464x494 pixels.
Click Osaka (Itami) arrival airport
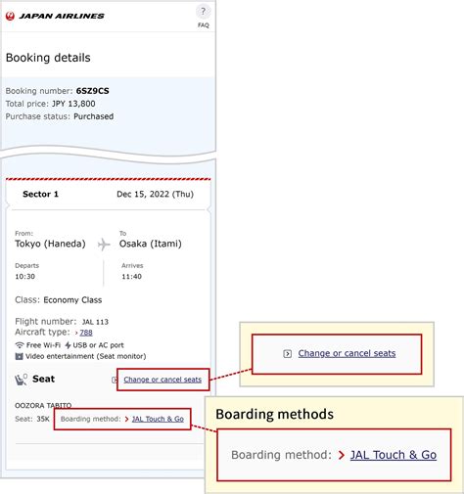pyautogui.click(x=151, y=244)
